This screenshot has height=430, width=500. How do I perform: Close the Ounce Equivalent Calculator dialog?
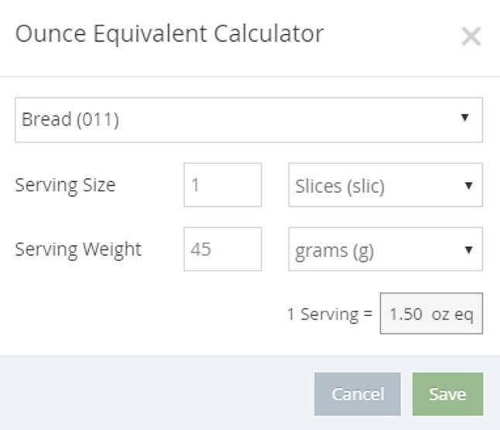click(471, 36)
